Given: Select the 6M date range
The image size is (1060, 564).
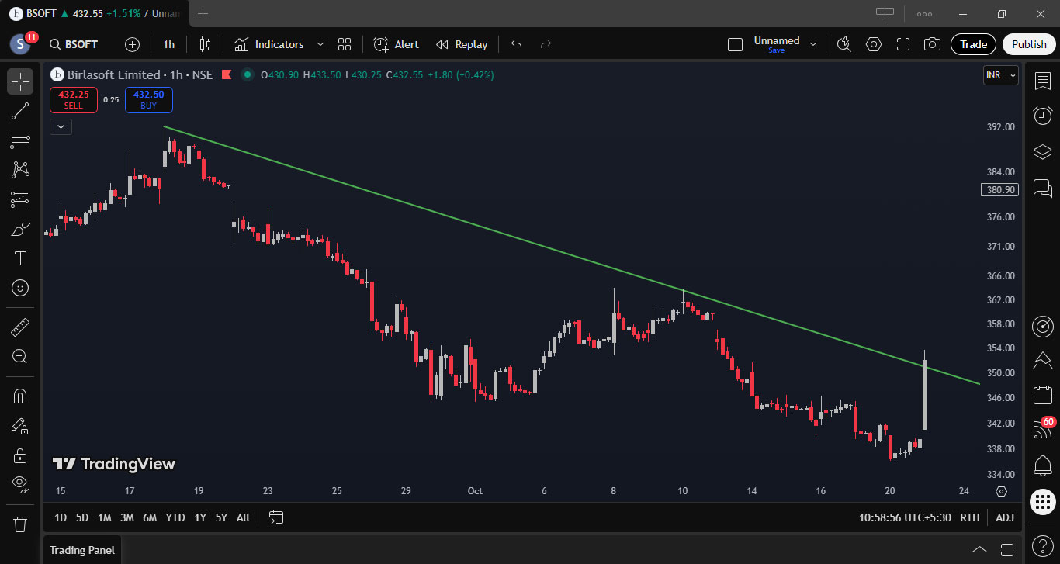Looking at the screenshot, I should [150, 517].
